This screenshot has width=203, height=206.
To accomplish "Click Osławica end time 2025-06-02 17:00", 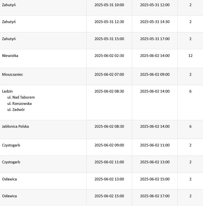I will coord(155,196).
